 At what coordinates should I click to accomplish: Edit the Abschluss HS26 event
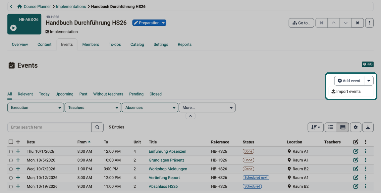click(x=356, y=186)
